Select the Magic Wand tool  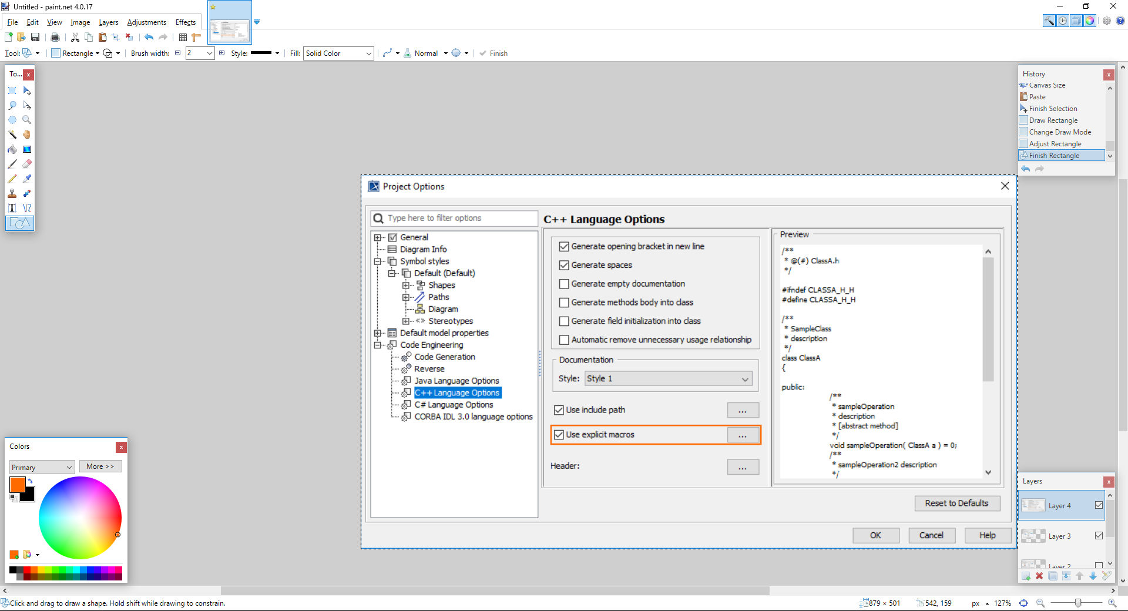pyautogui.click(x=12, y=135)
